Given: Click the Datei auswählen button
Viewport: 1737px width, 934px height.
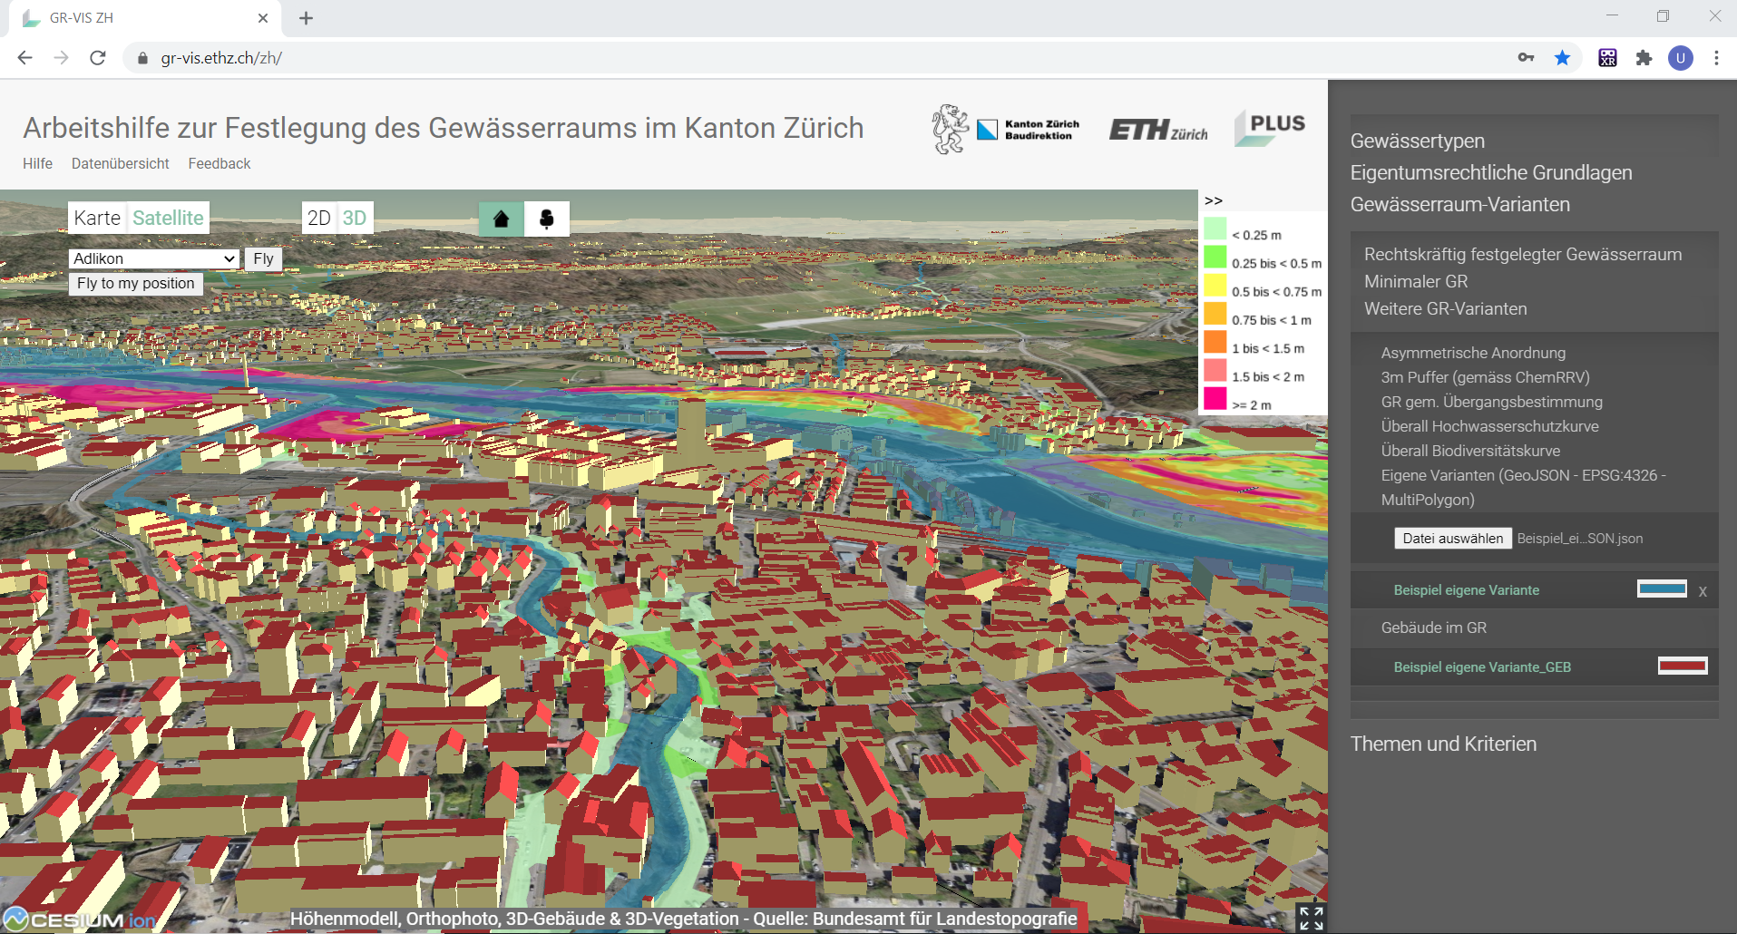Looking at the screenshot, I should tap(1452, 539).
